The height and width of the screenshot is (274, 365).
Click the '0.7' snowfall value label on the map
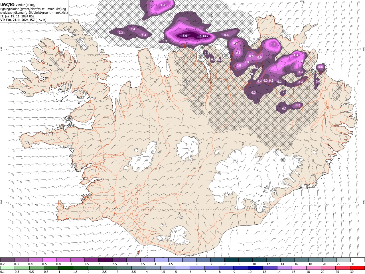coord(280,66)
